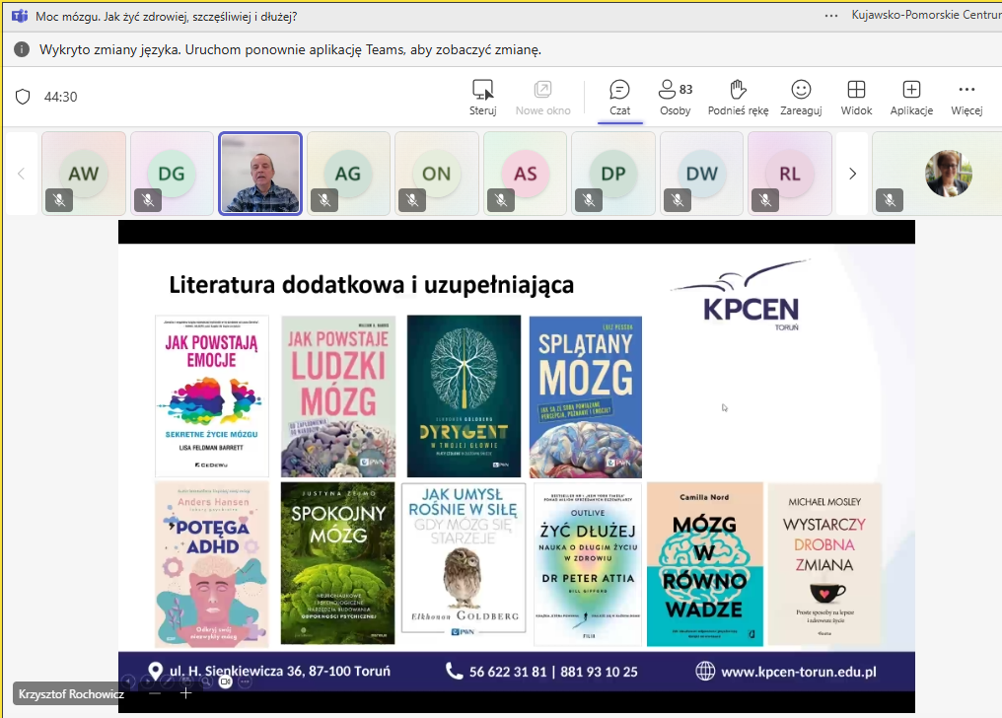1002x718 pixels.
Task: Open the title bar ellipsis menu
Action: tap(830, 16)
